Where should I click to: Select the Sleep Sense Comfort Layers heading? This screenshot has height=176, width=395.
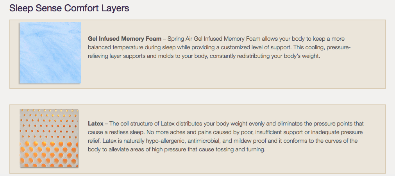(69, 8)
